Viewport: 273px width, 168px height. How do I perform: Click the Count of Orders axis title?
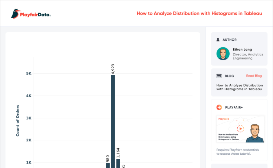click(x=17, y=120)
